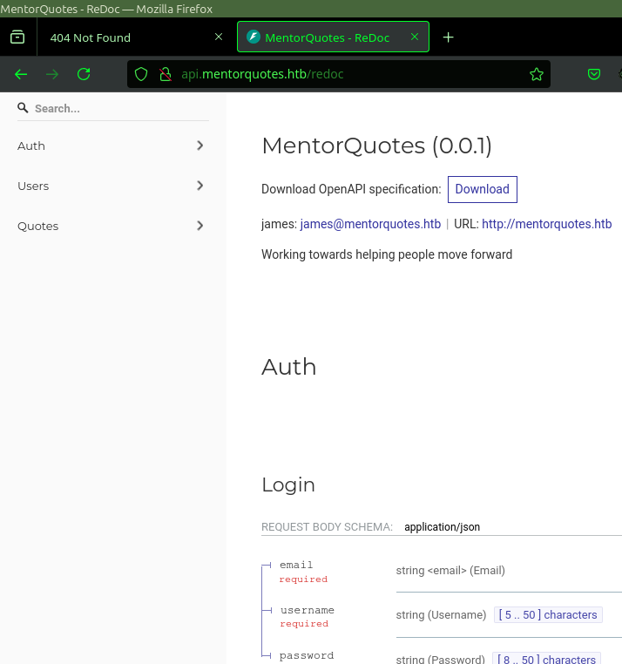
Task: Download the OpenAPI specification
Action: pyautogui.click(x=483, y=189)
